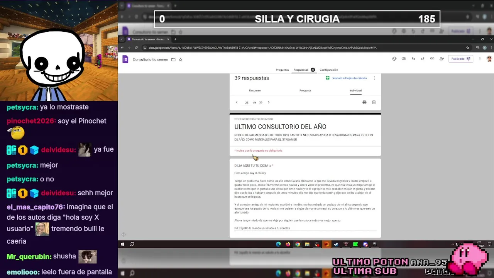The width and height of the screenshot is (494, 278).
Task: Switch to Preguntas tab
Action: coord(282,70)
